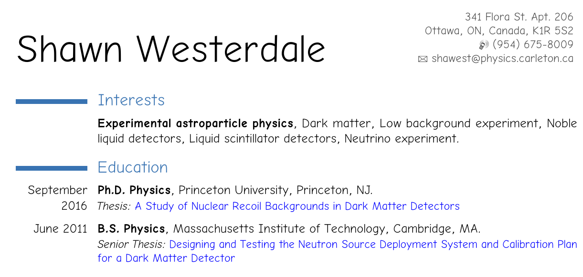Click the 341 Flora St. address line
This screenshot has height=277, width=583.
[519, 17]
